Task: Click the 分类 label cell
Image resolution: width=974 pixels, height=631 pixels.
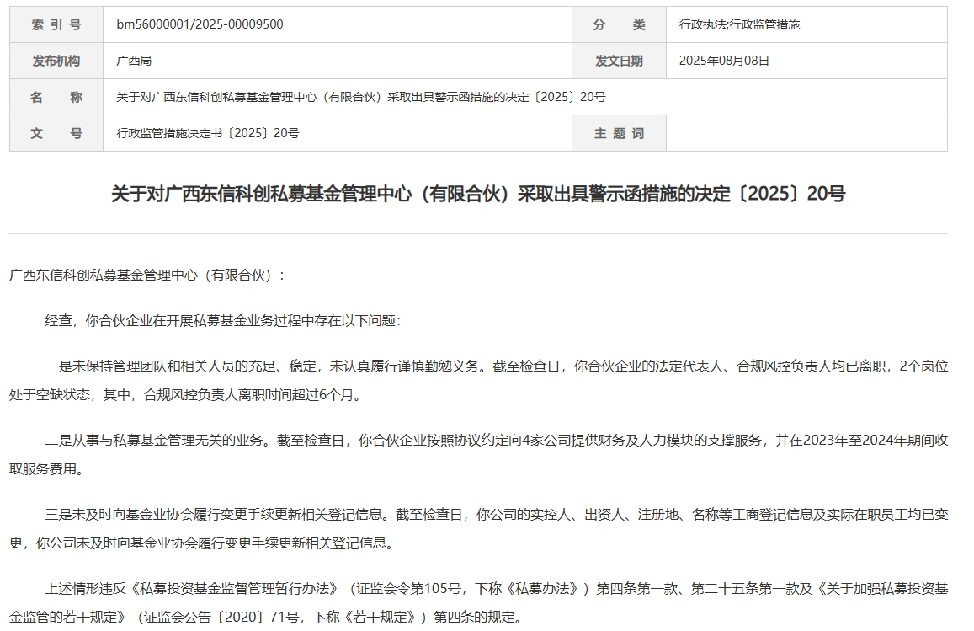Action: point(619,25)
